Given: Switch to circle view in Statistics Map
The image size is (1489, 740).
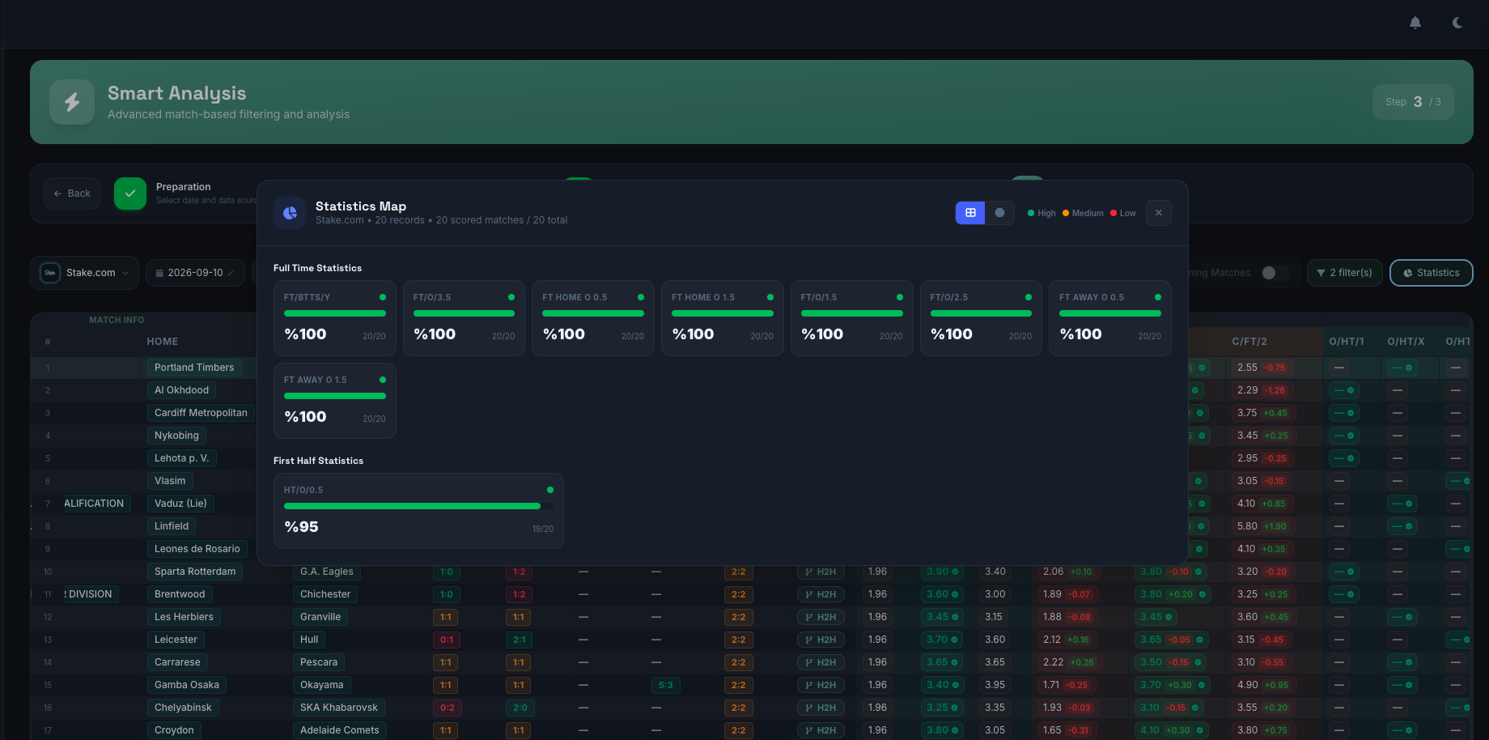Looking at the screenshot, I should 999,213.
